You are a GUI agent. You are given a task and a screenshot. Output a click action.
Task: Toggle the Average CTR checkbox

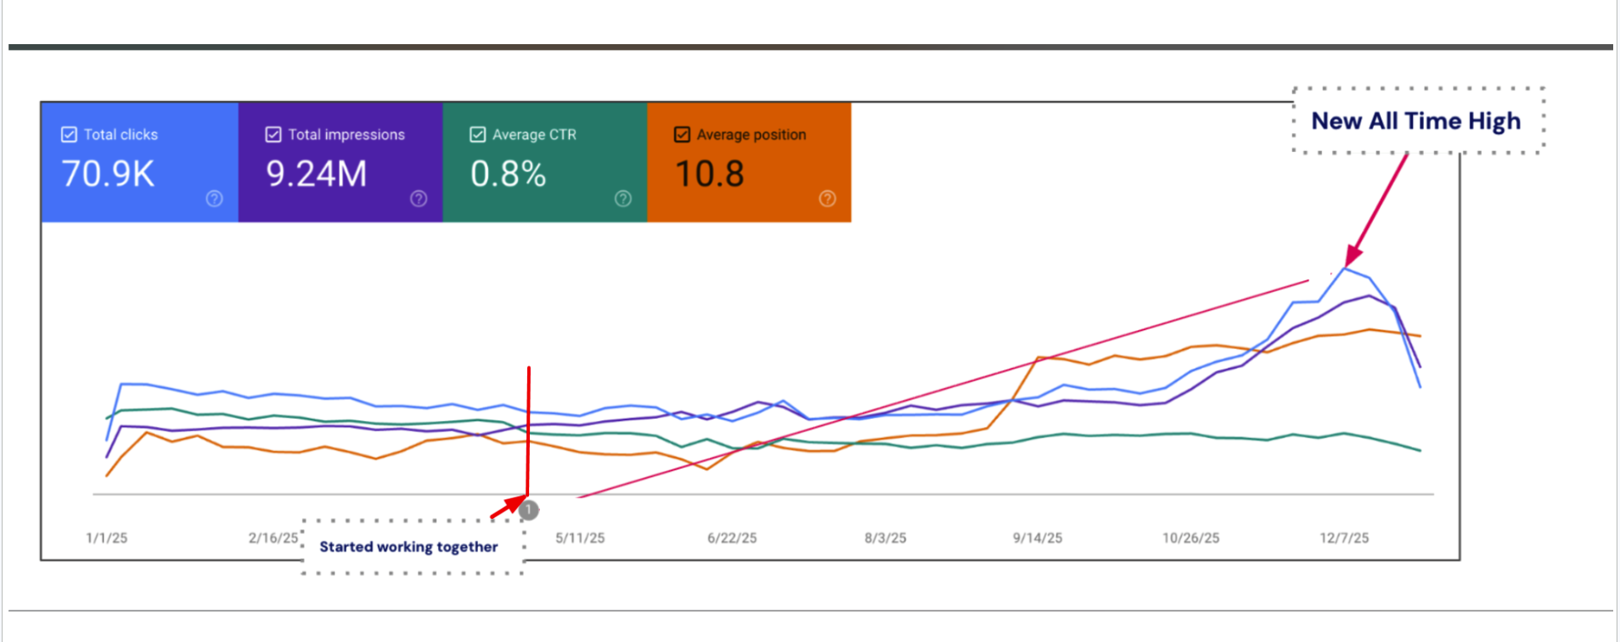tap(478, 134)
